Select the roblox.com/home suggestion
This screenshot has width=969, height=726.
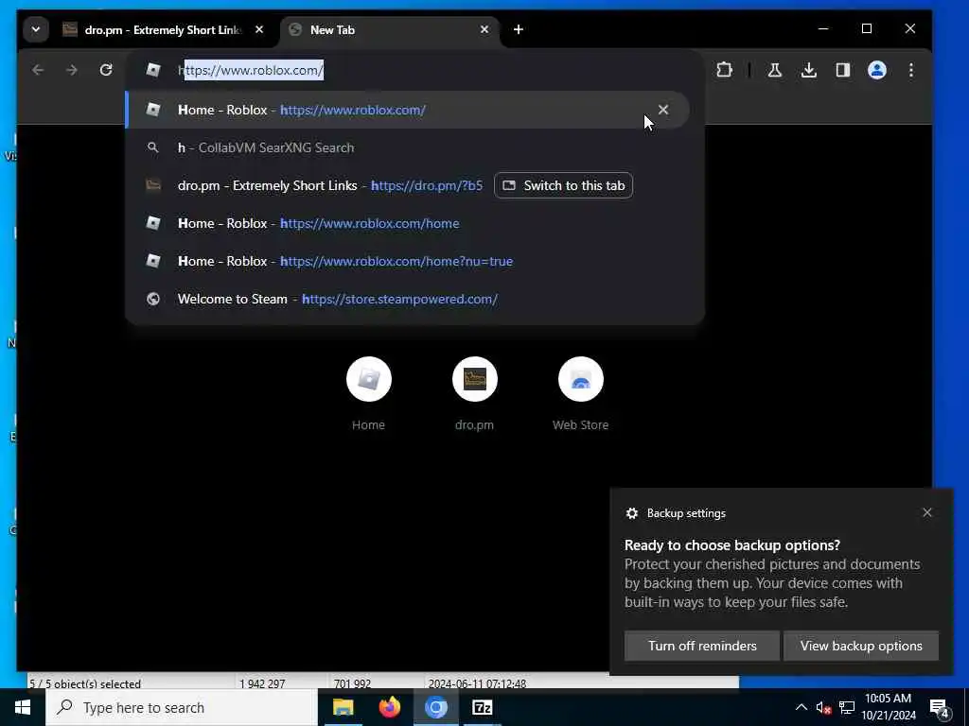click(x=408, y=223)
